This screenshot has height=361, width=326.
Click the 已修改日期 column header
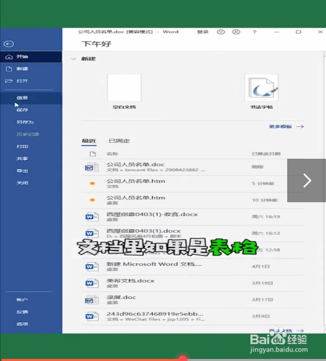266,154
